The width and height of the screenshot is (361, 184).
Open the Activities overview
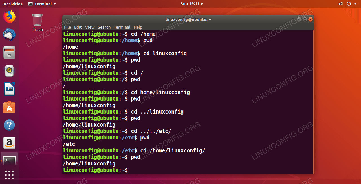[13, 4]
